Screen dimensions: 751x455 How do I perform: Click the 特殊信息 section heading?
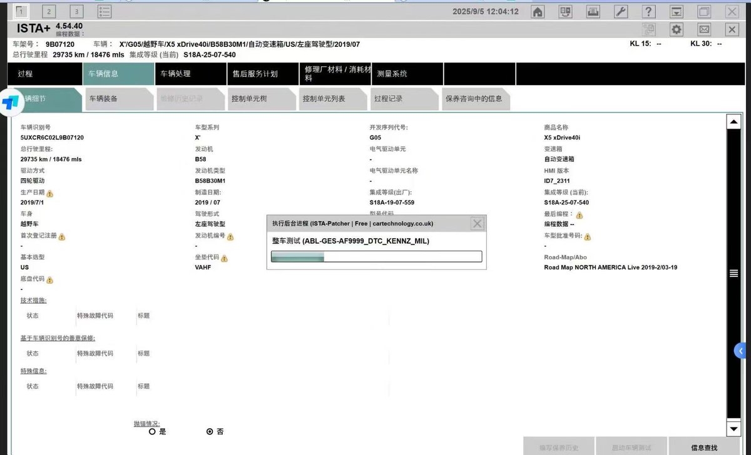click(x=34, y=371)
